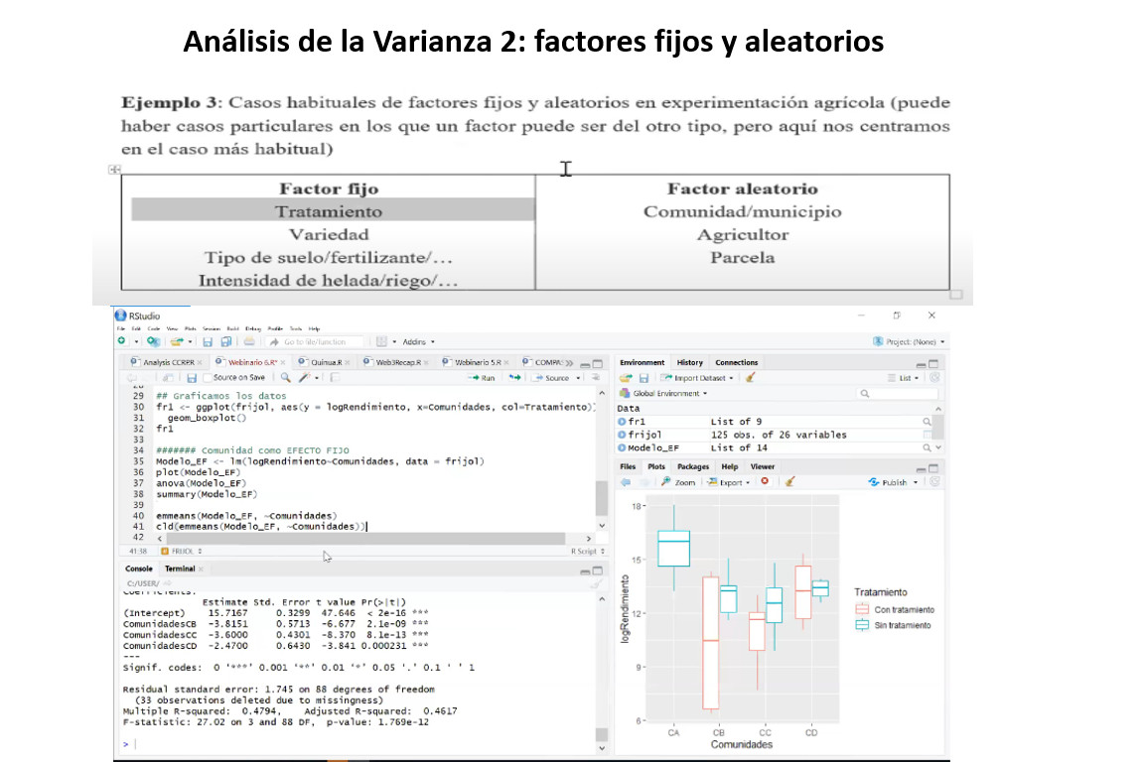The width and height of the screenshot is (1144, 762).
Task: Remove current plot with the red X icon
Action: coord(765,482)
